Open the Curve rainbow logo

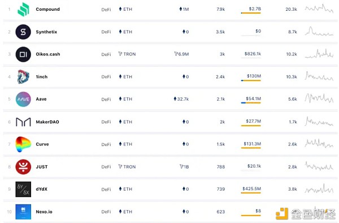coord(23,144)
